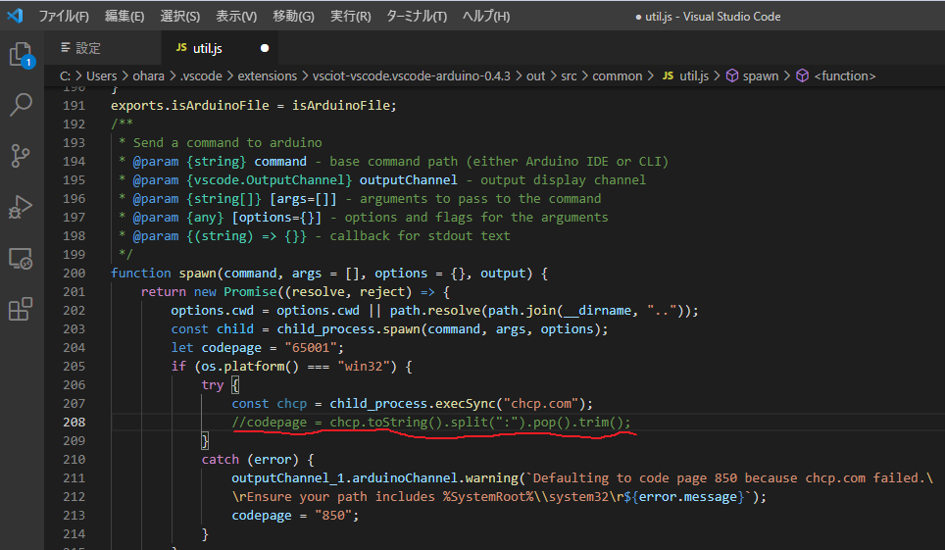Click the VS Code logo icon

tap(15, 16)
